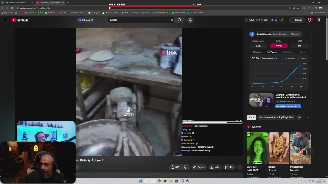The height and width of the screenshot is (184, 328).
Task: Toggle the Bu video chart legend
Action: click(x=291, y=58)
